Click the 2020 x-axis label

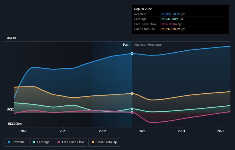[x=24, y=131]
